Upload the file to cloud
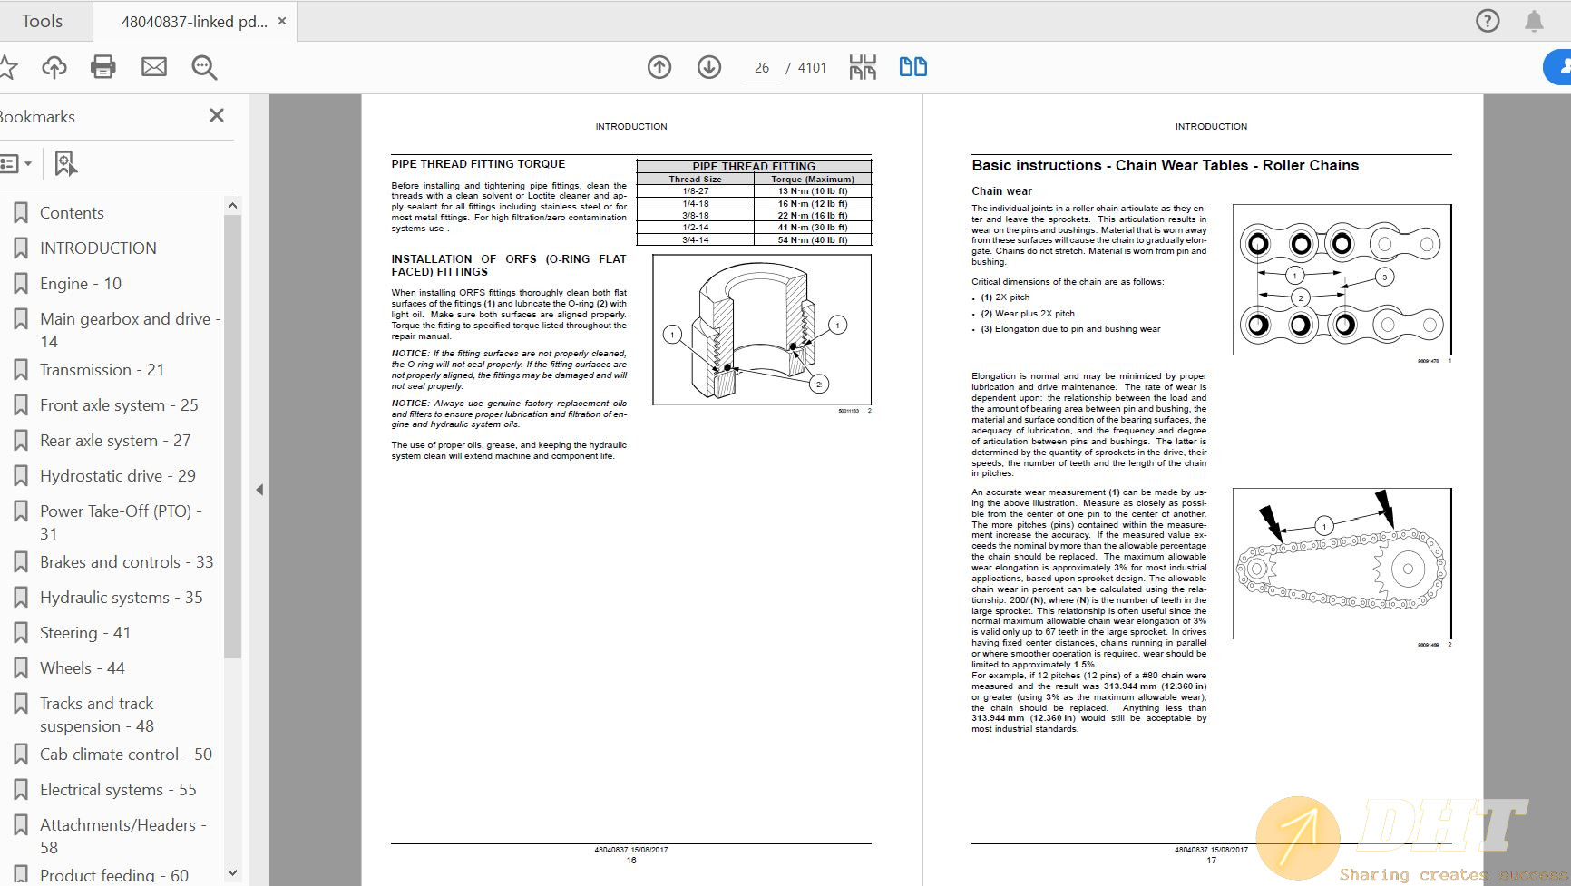The width and height of the screenshot is (1571, 886). (x=54, y=67)
